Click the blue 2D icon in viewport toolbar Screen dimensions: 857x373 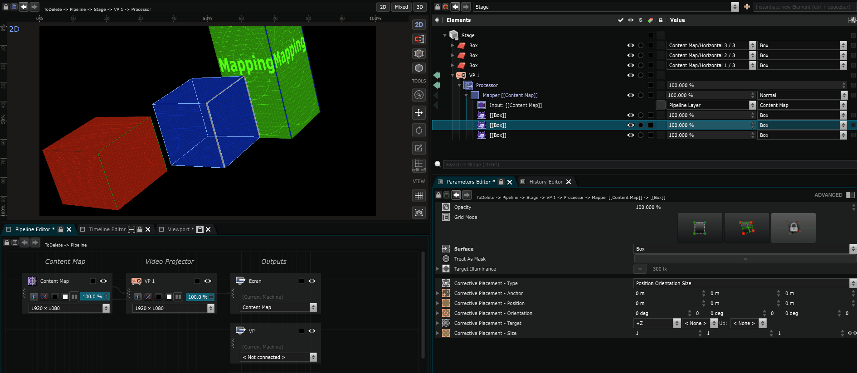pyautogui.click(x=419, y=25)
